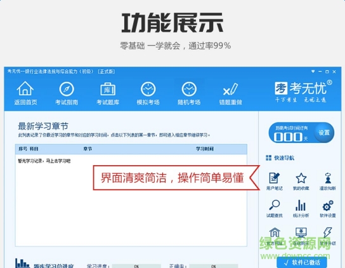
Task: Click the 000 天 countdown display
Action: (x=290, y=137)
